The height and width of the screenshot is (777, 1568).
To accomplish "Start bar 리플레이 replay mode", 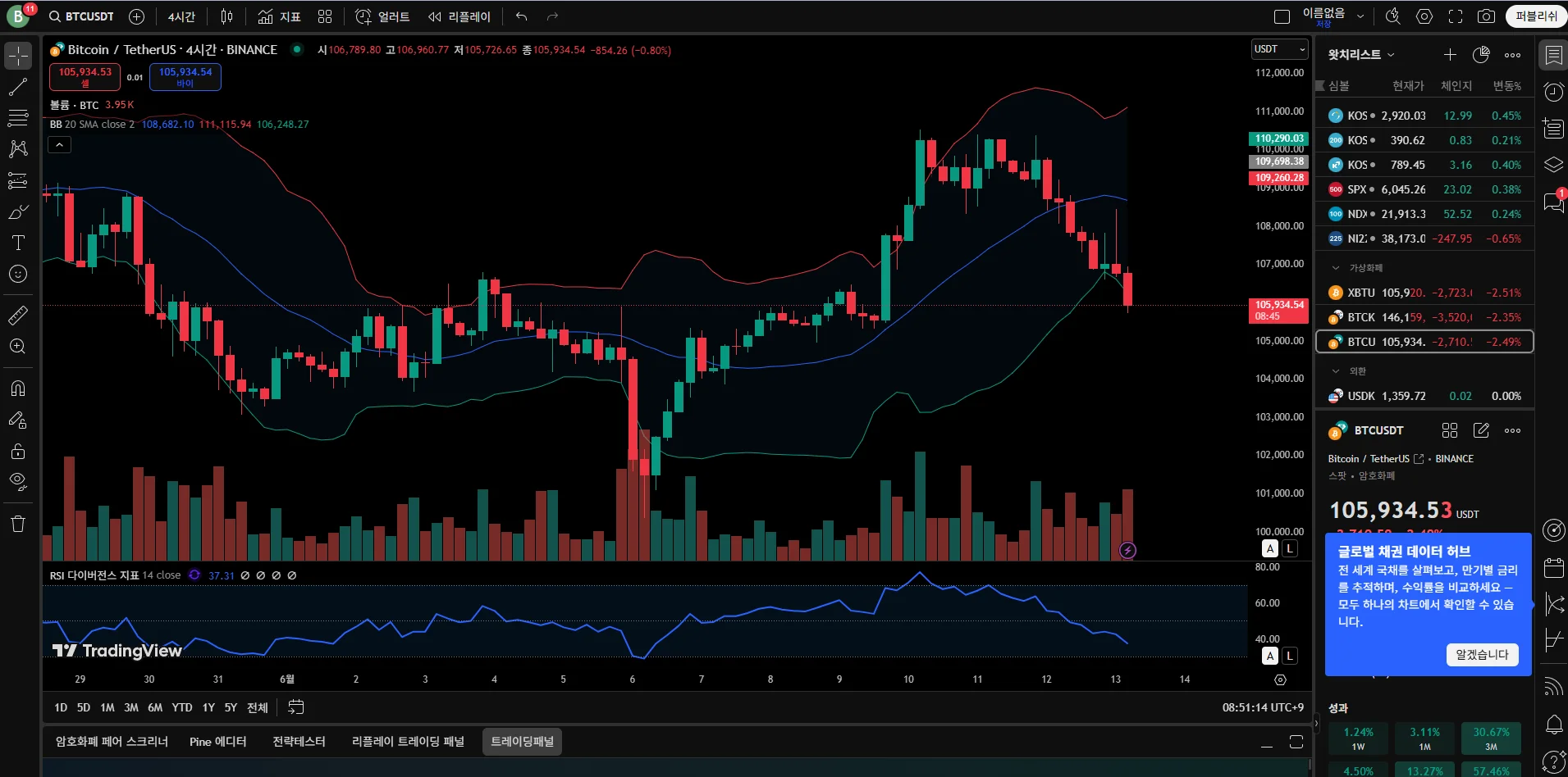I will pos(459,16).
